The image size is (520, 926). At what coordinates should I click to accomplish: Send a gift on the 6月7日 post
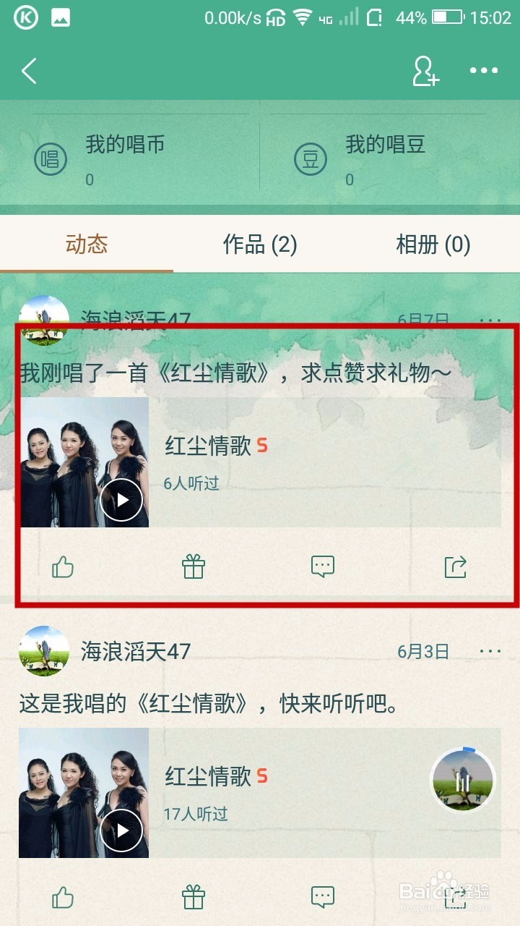[x=194, y=567]
